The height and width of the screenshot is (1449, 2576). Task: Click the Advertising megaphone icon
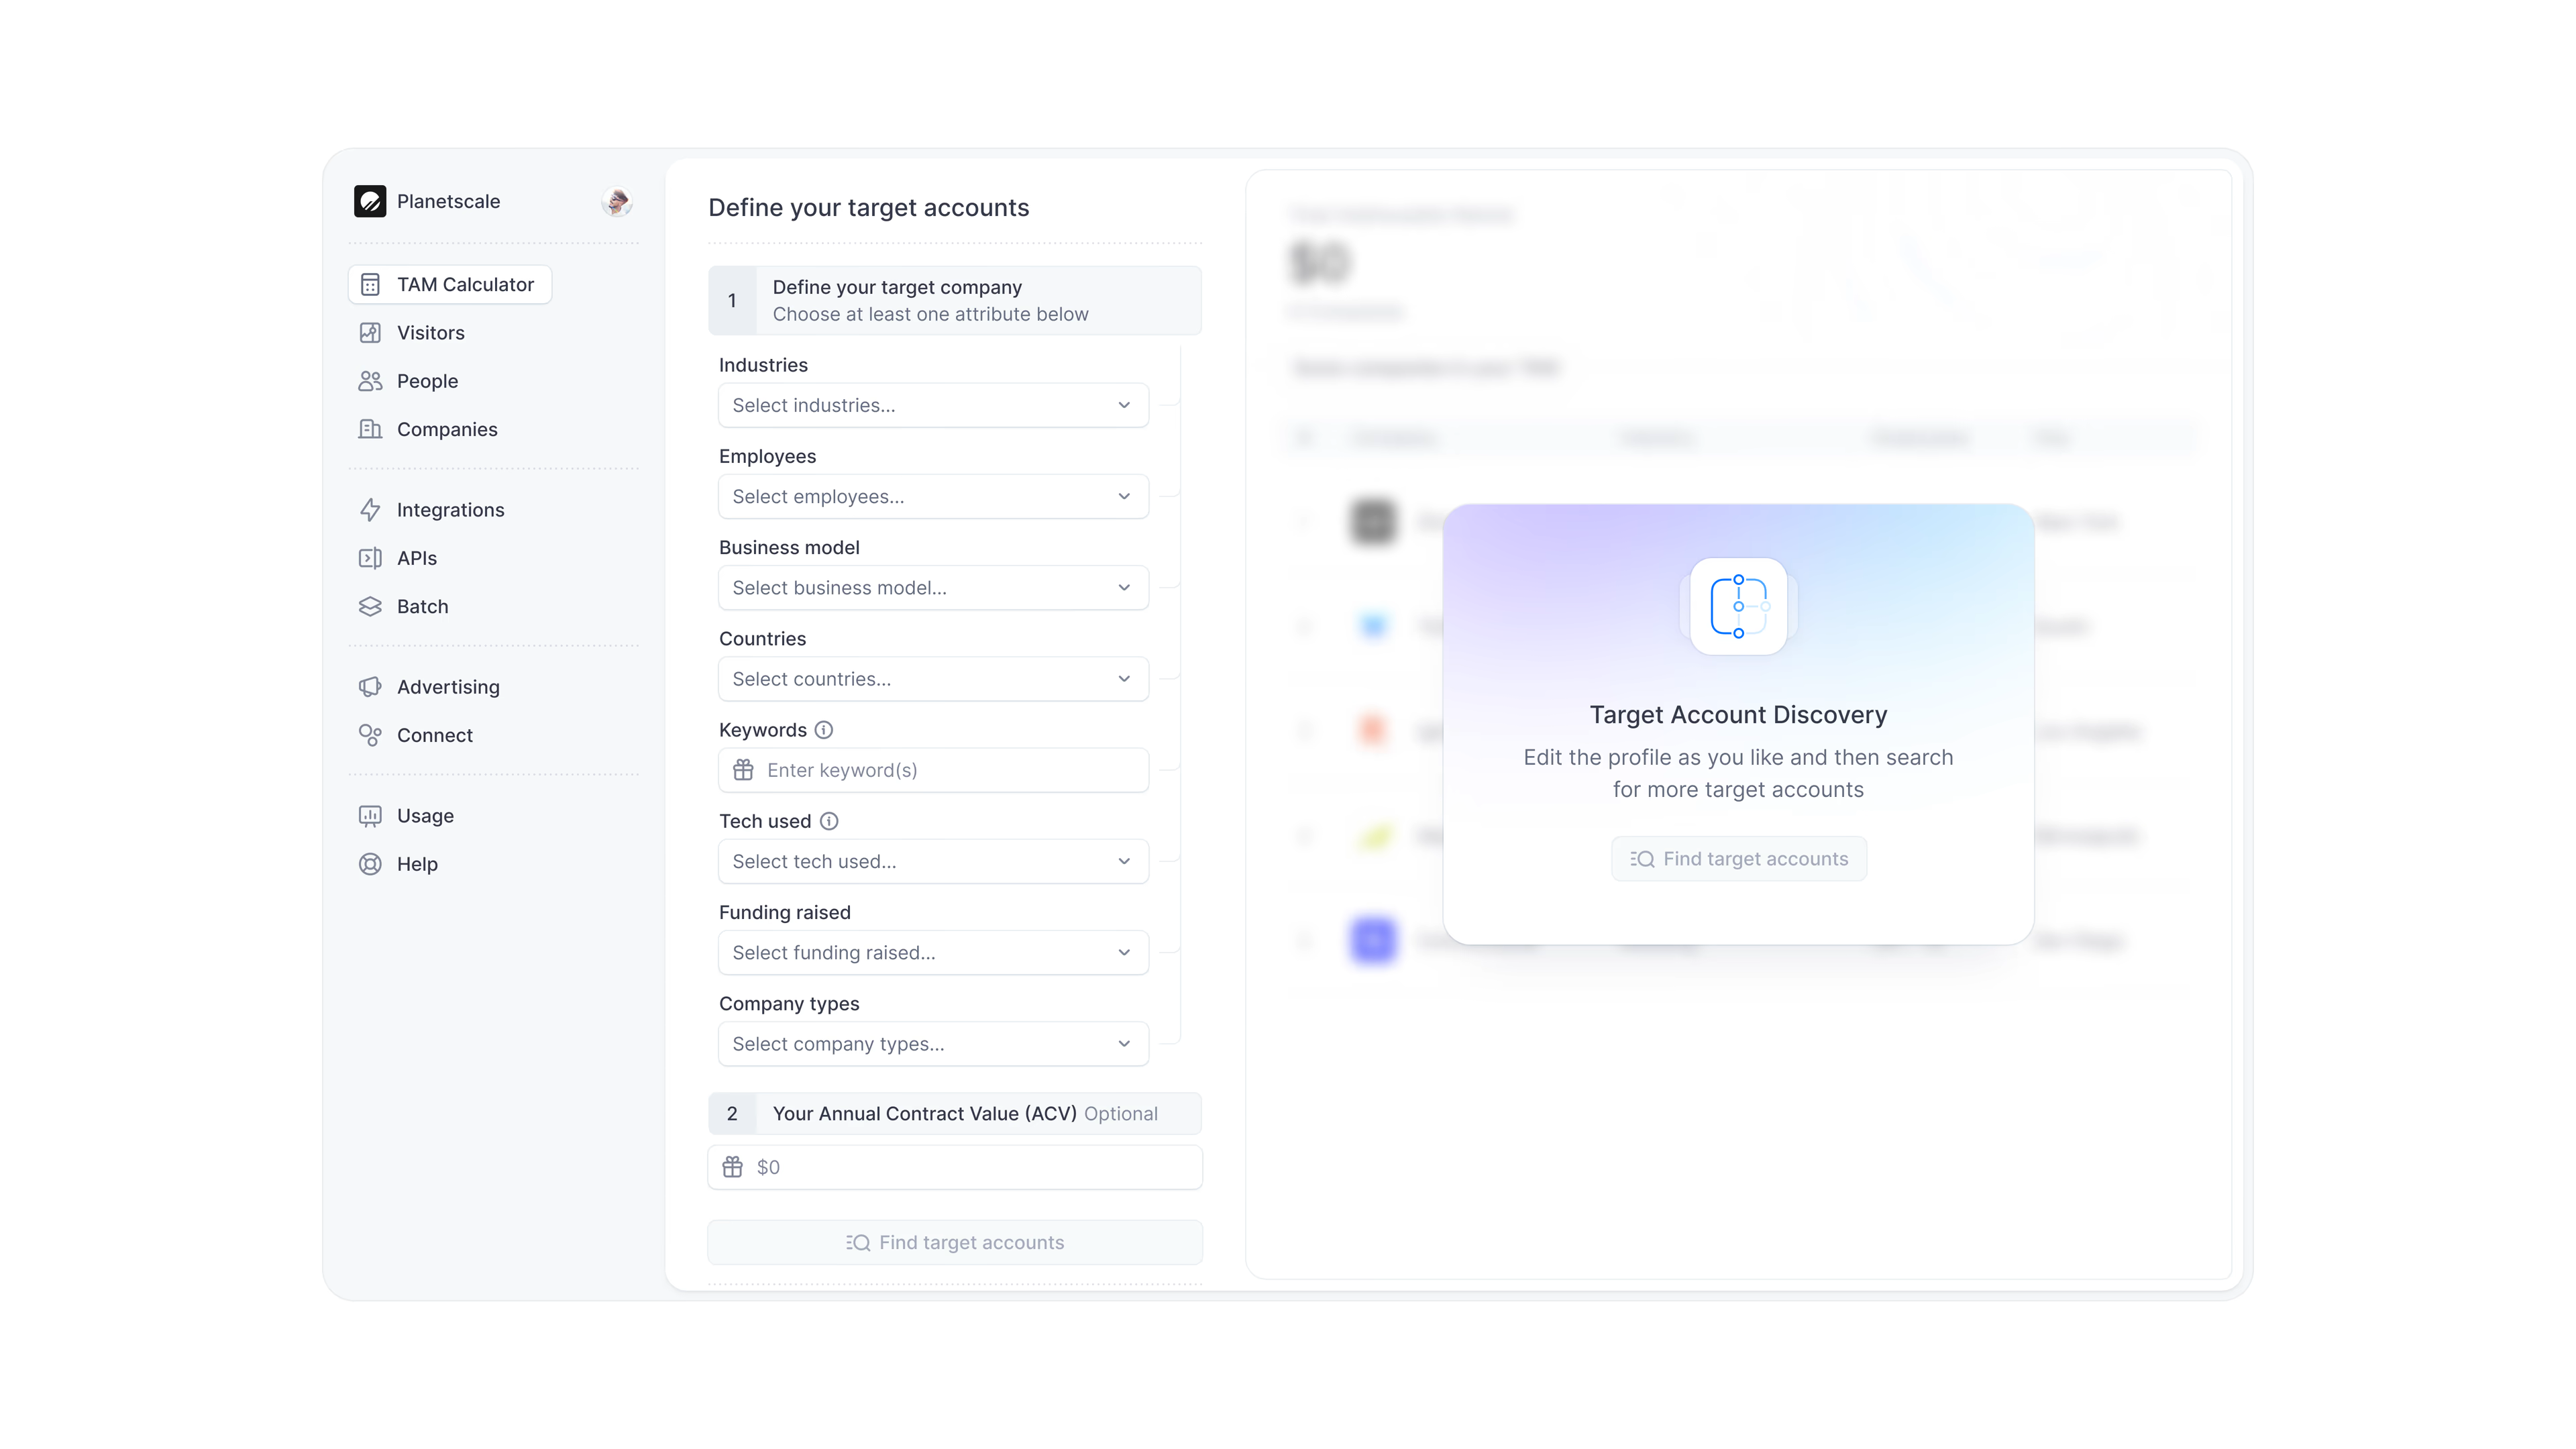click(x=370, y=687)
